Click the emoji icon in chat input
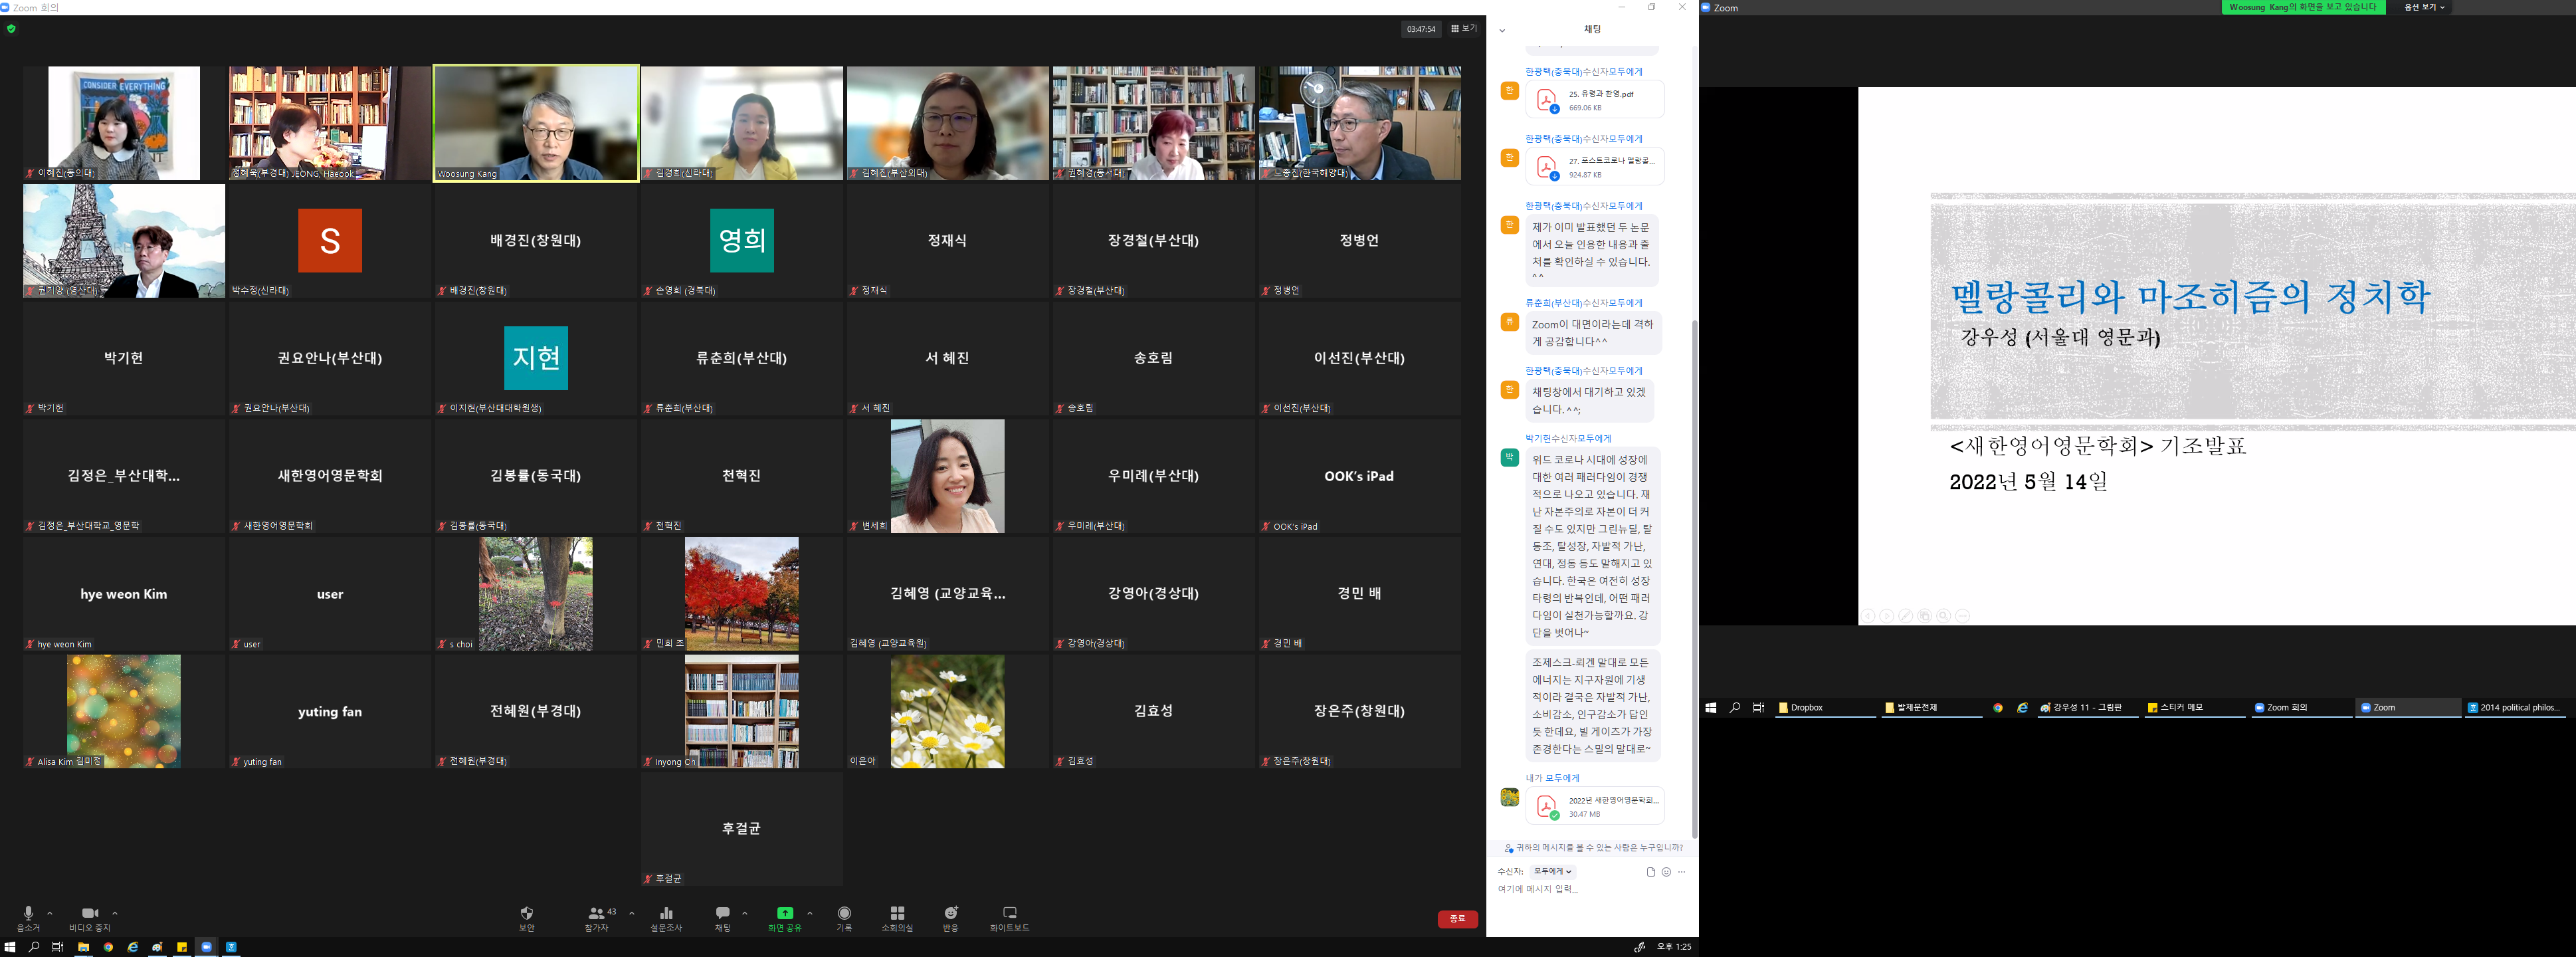 point(1666,872)
